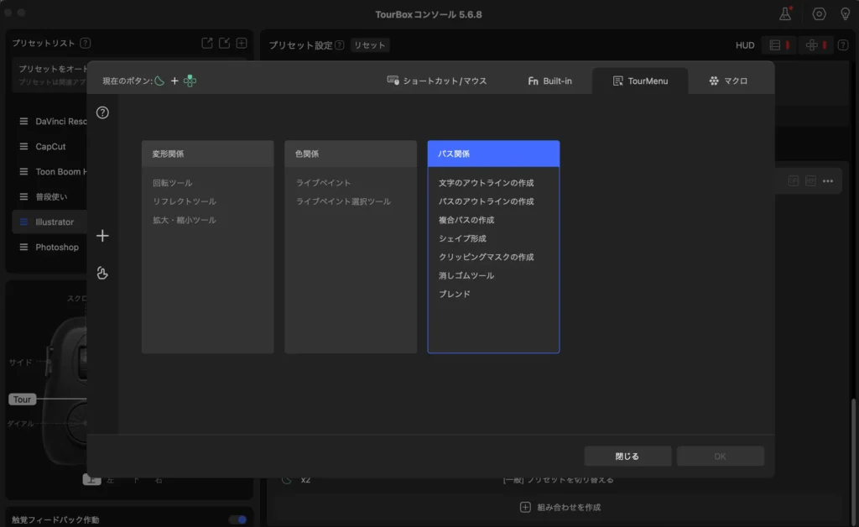Click the gesture hand icon in the dialog sidebar
Image resolution: width=859 pixels, height=527 pixels.
pyautogui.click(x=102, y=273)
